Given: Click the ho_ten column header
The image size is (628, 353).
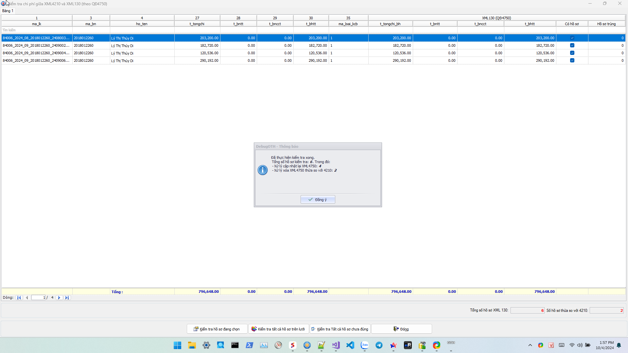Looking at the screenshot, I should (142, 24).
